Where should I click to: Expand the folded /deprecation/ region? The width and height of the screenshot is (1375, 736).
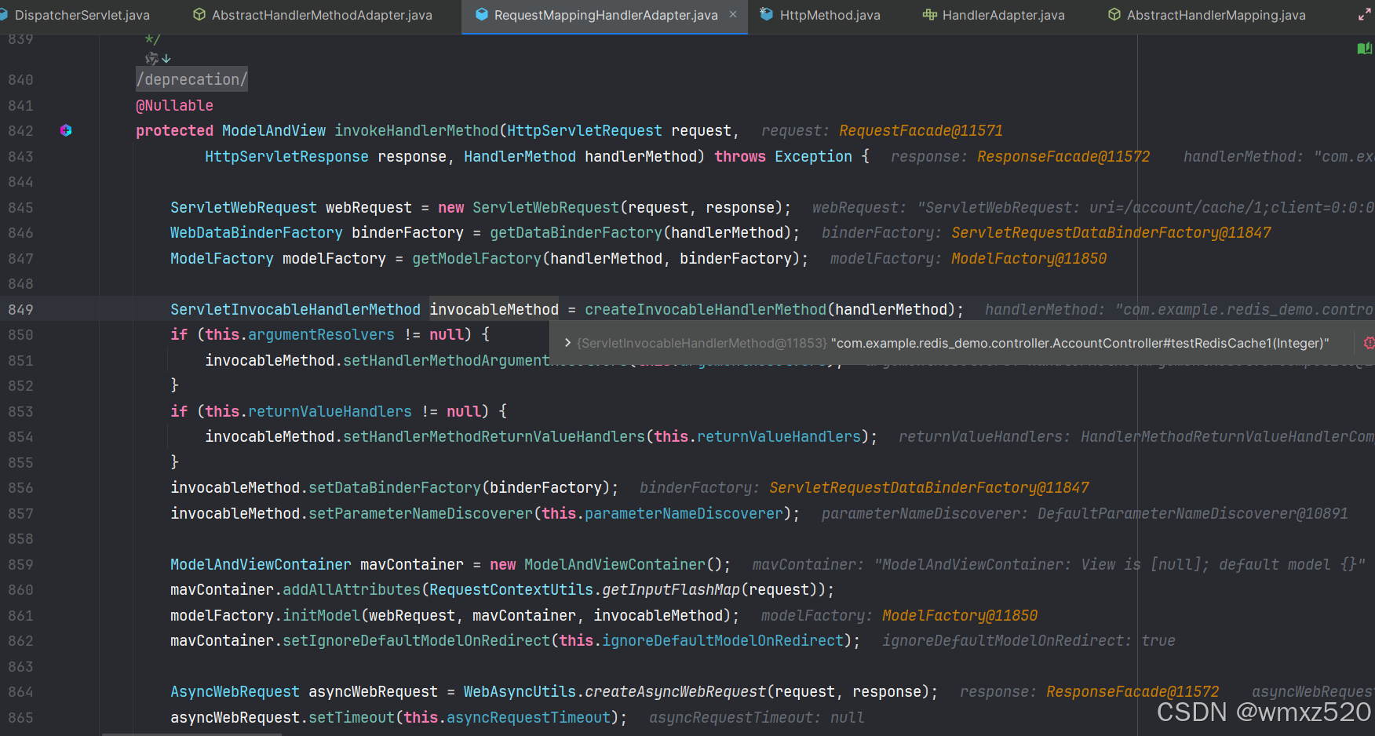pos(191,79)
